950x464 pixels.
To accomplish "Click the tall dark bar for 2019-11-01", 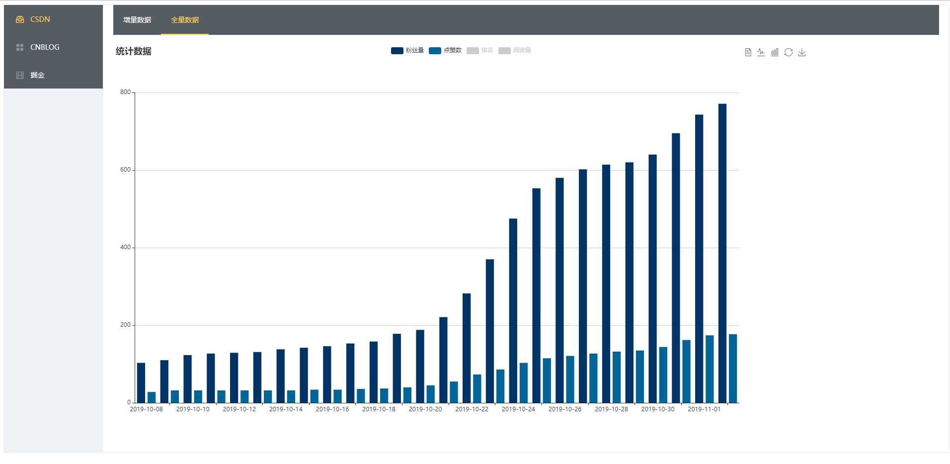I will (x=699, y=259).
